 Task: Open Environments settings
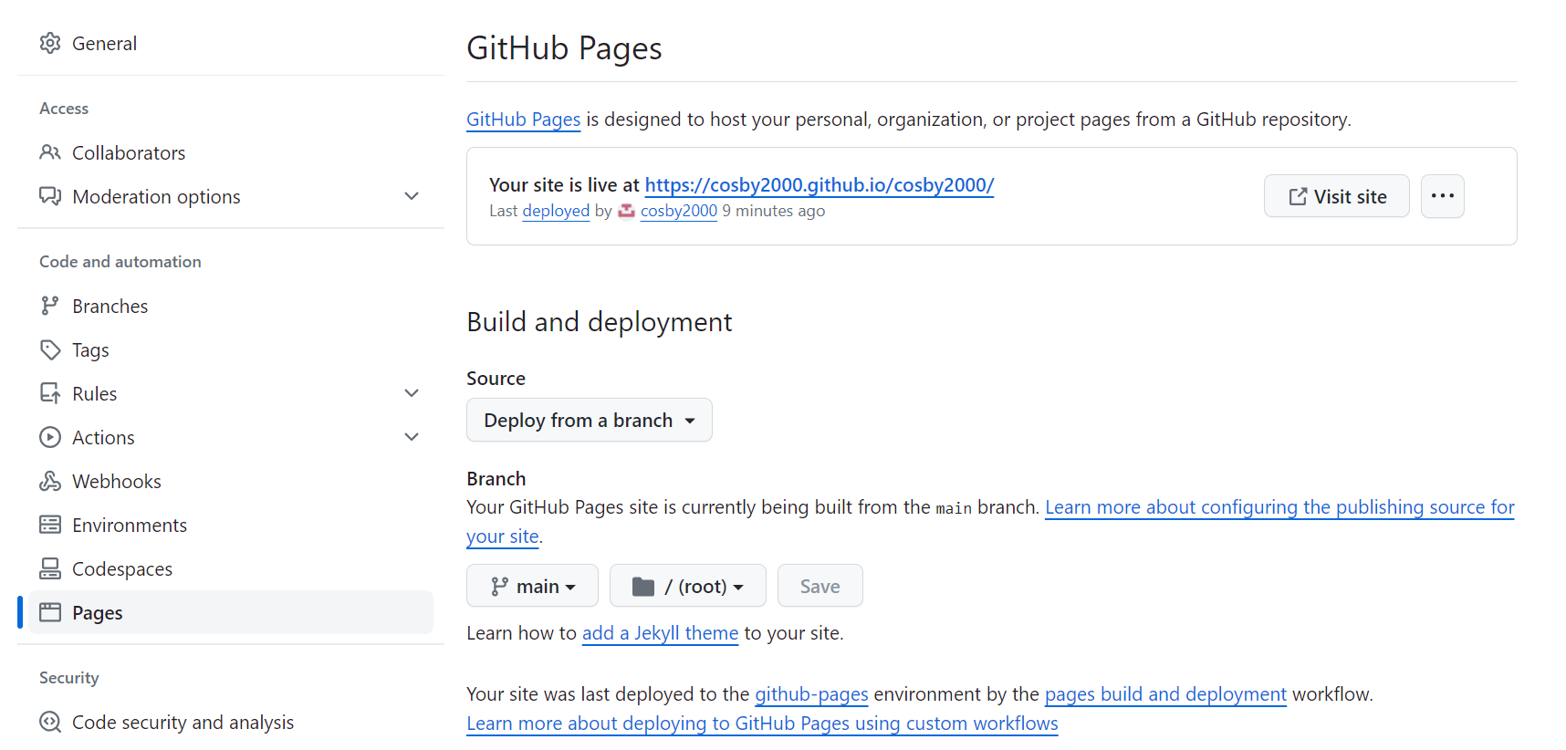point(231,525)
